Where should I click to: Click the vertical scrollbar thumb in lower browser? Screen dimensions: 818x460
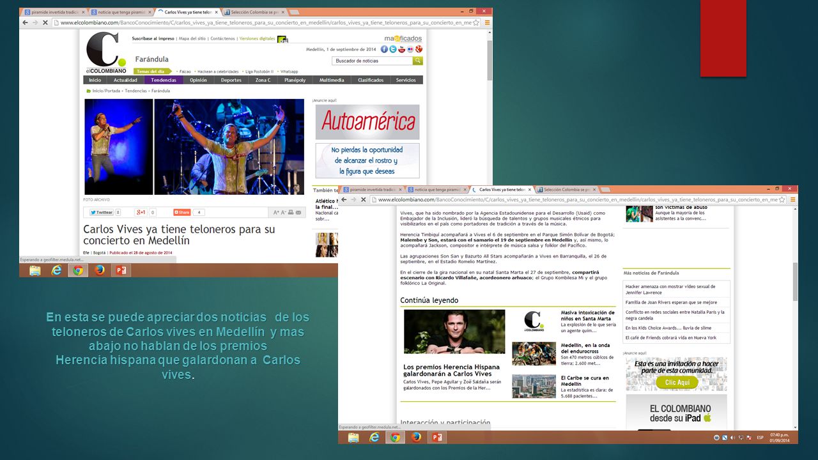(x=794, y=281)
